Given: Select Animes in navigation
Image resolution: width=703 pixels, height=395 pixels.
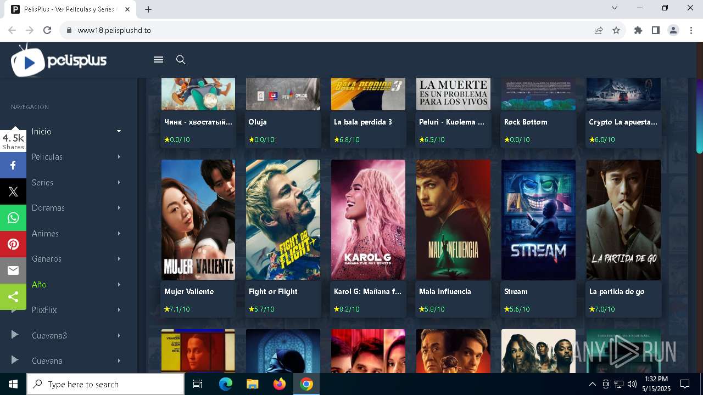Looking at the screenshot, I should [45, 233].
